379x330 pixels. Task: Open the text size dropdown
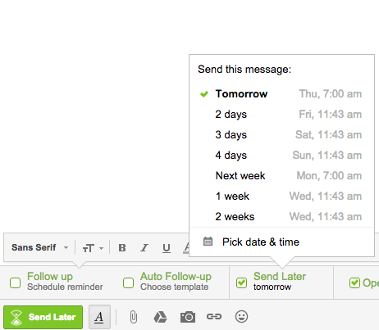(x=93, y=248)
